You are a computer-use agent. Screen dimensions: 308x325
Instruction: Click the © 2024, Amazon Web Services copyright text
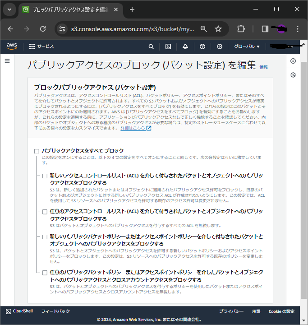pos(149,320)
